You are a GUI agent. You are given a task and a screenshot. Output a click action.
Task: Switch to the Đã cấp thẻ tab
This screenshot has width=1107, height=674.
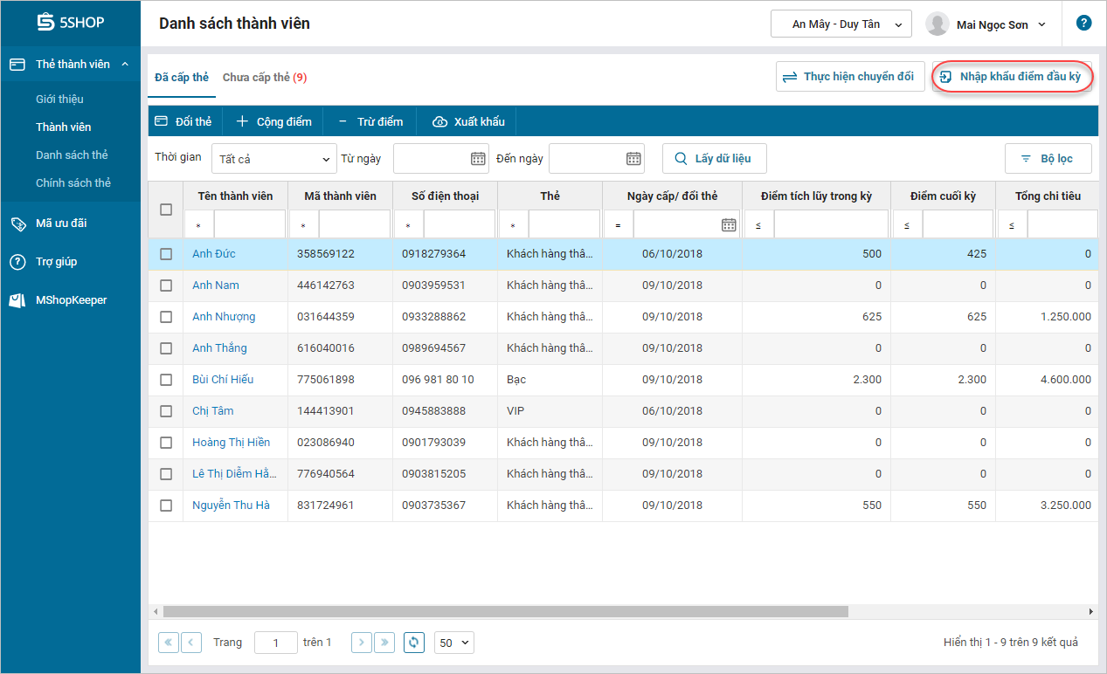pyautogui.click(x=182, y=77)
